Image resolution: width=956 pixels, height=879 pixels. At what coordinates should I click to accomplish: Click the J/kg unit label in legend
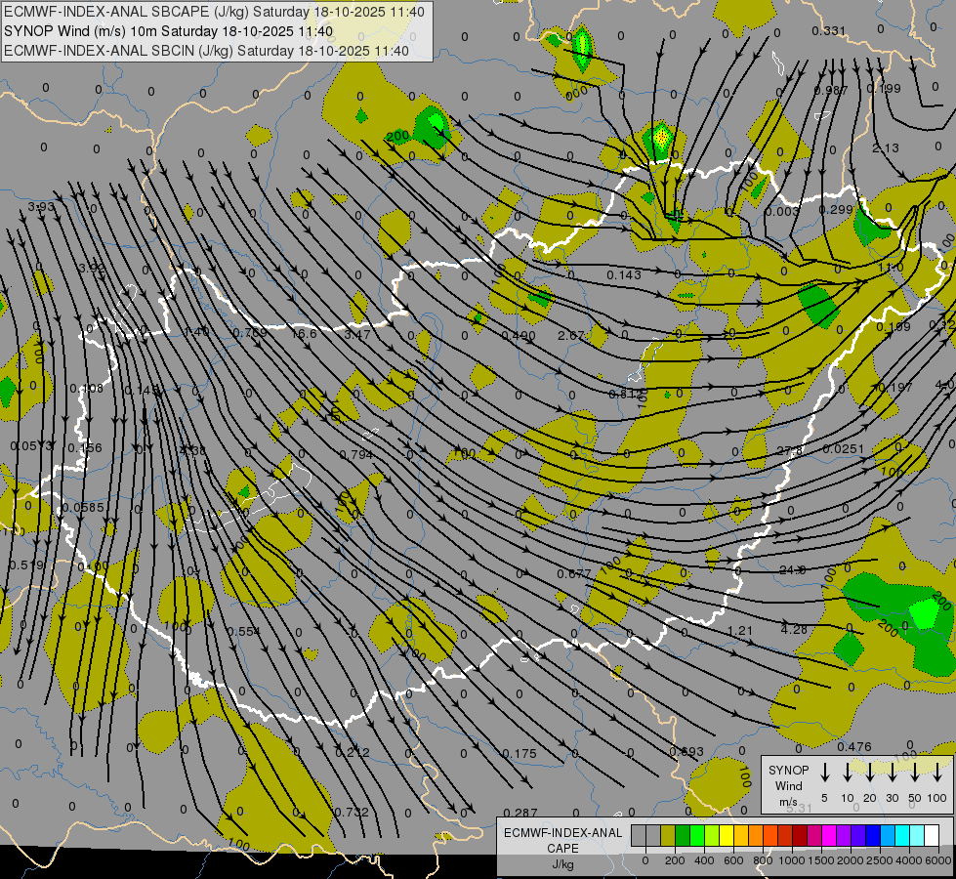coord(562,864)
